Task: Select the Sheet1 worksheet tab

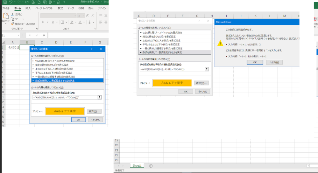Action: click(x=137, y=166)
